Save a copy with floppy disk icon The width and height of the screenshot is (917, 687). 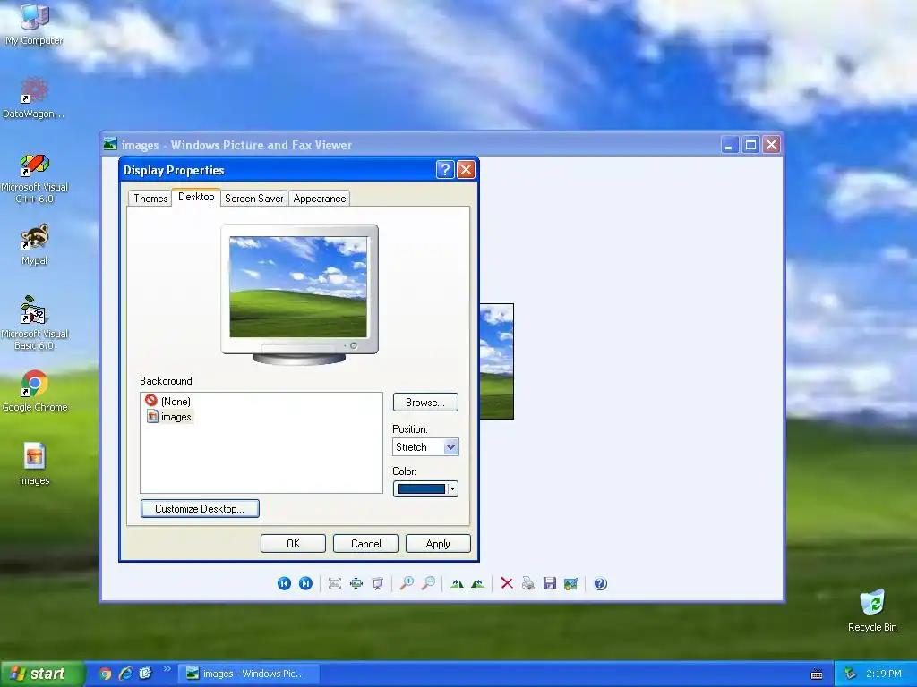click(x=550, y=583)
